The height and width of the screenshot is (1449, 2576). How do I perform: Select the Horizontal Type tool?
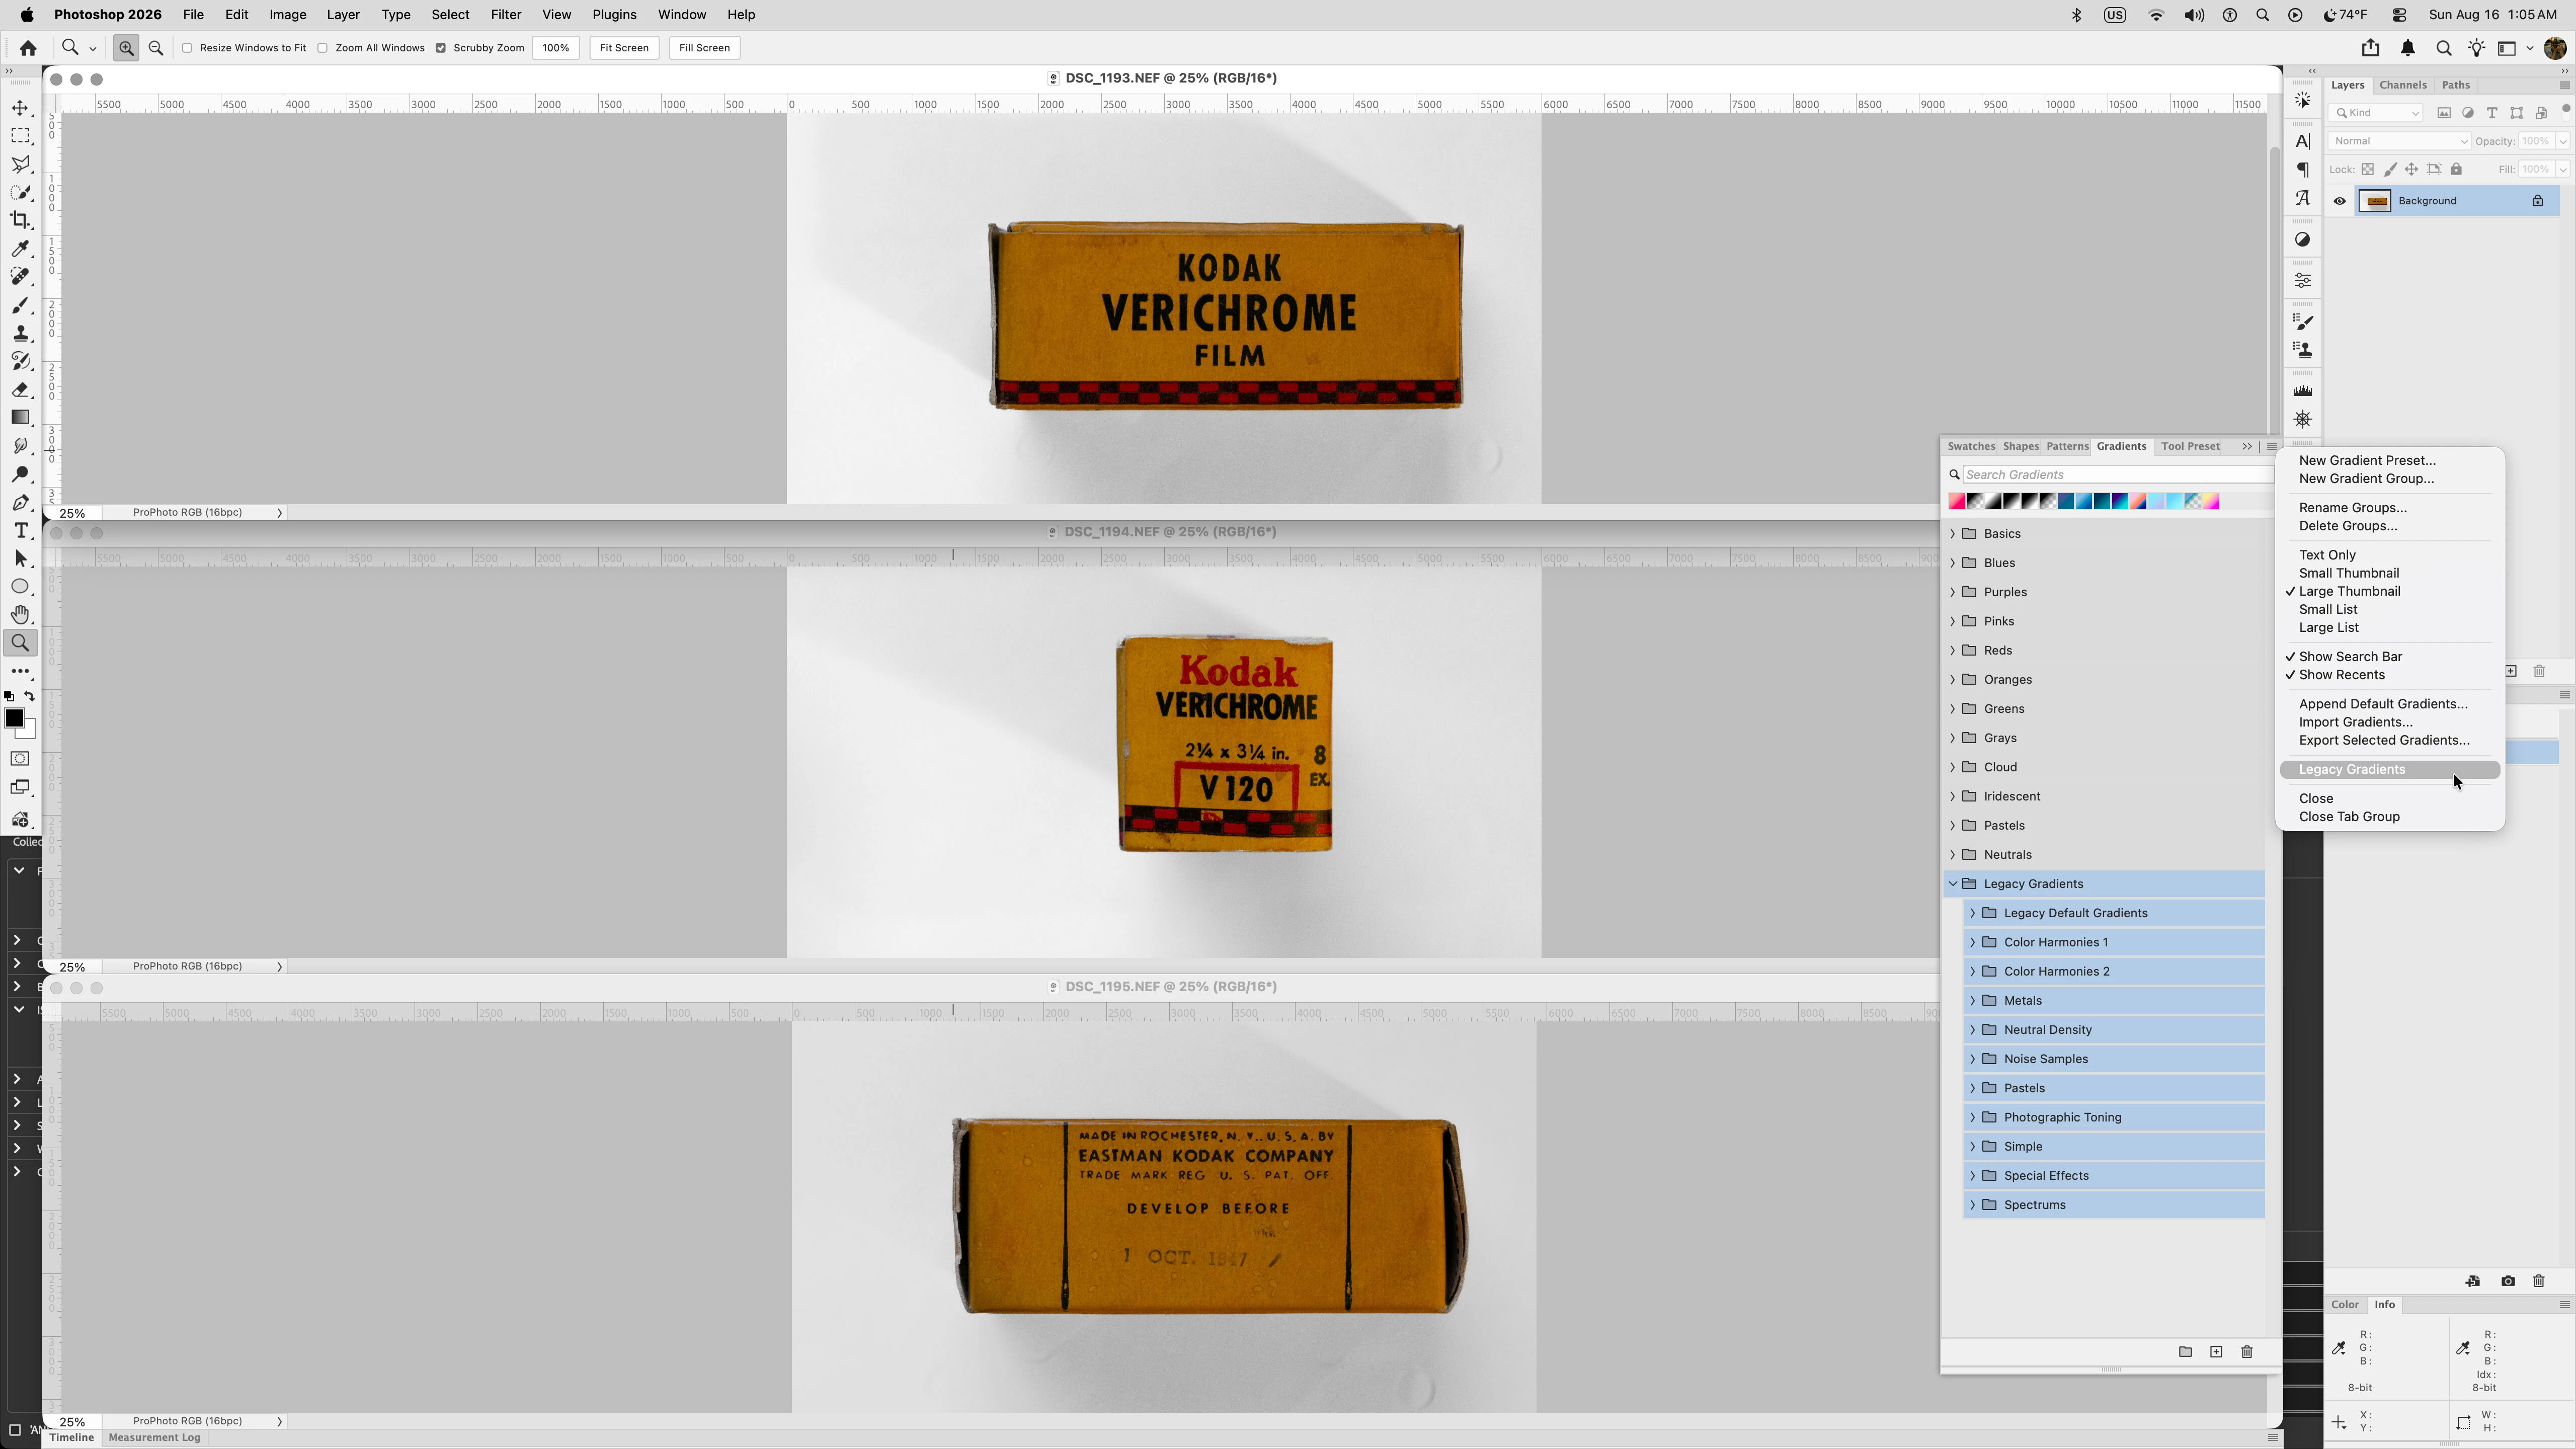tap(20, 530)
